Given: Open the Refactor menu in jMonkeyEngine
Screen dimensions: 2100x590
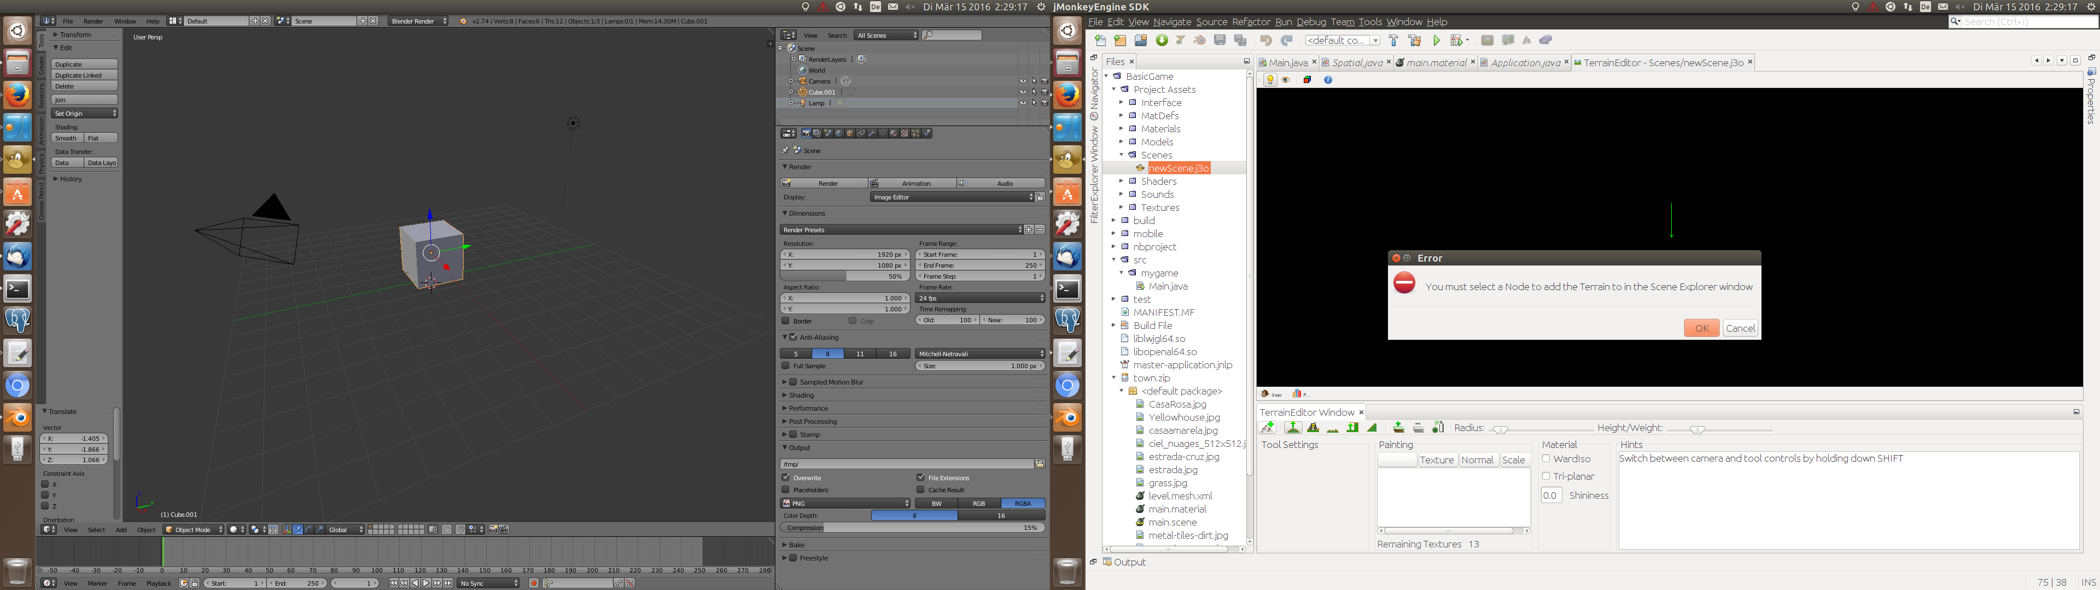Looking at the screenshot, I should [x=1251, y=22].
